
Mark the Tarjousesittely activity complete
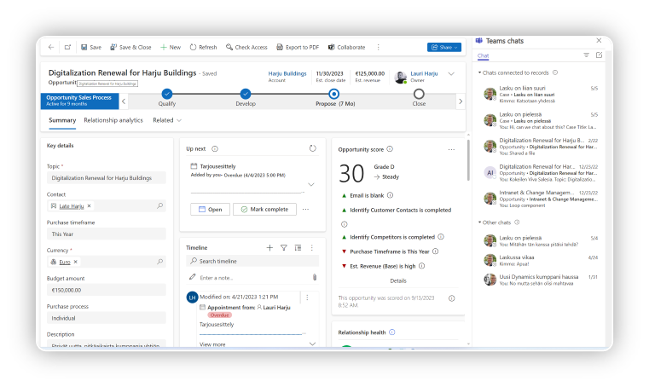point(264,209)
